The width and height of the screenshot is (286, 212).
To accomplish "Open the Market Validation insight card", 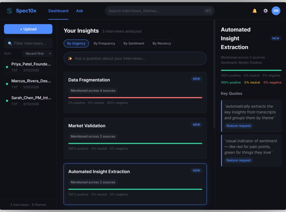I will click(135, 126).
